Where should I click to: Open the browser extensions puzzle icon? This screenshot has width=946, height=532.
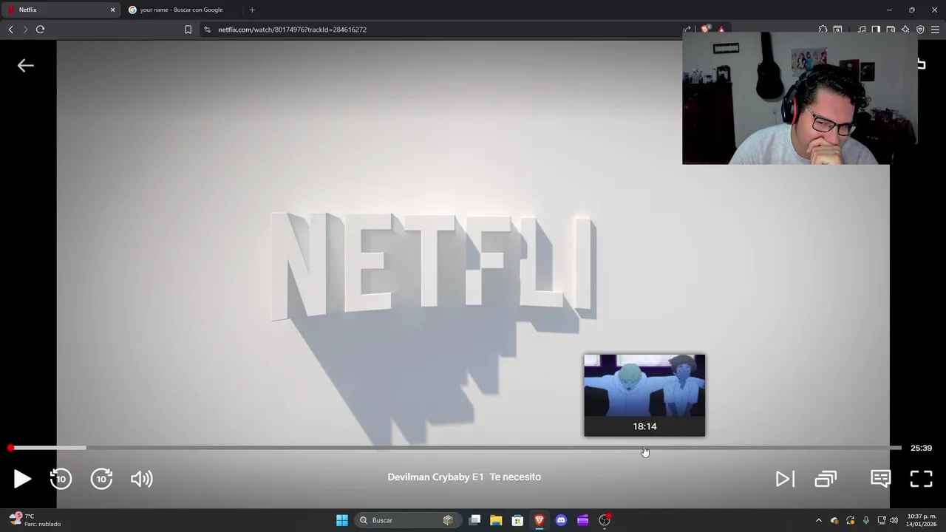tap(823, 30)
